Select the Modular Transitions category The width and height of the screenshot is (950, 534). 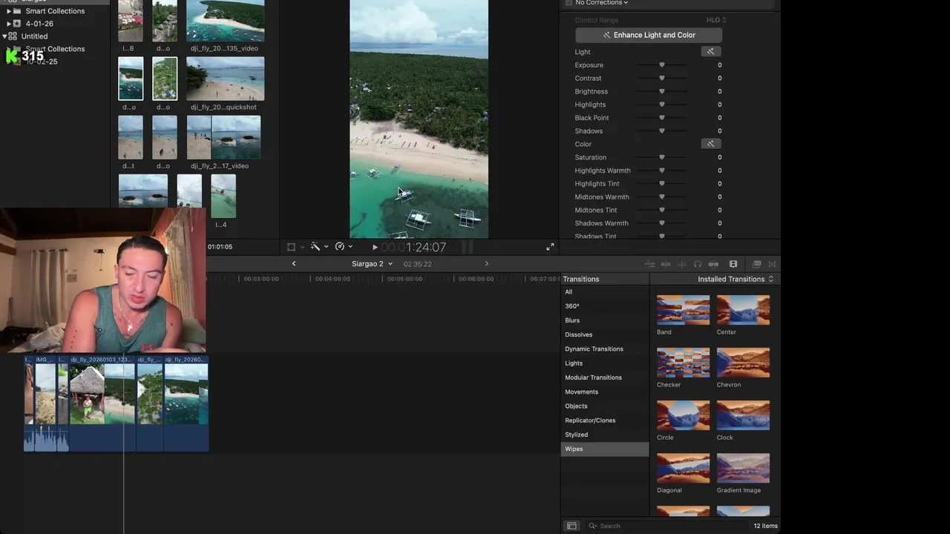pyautogui.click(x=605, y=378)
